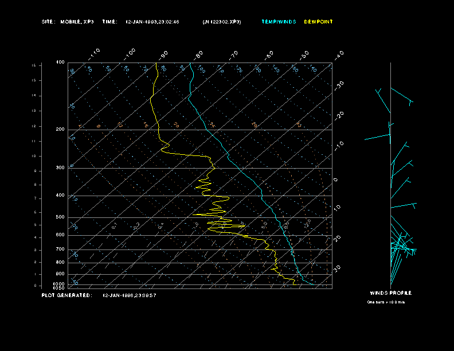Click the -30 temperature label on right edge
This screenshot has width=454, height=351.
(339, 85)
